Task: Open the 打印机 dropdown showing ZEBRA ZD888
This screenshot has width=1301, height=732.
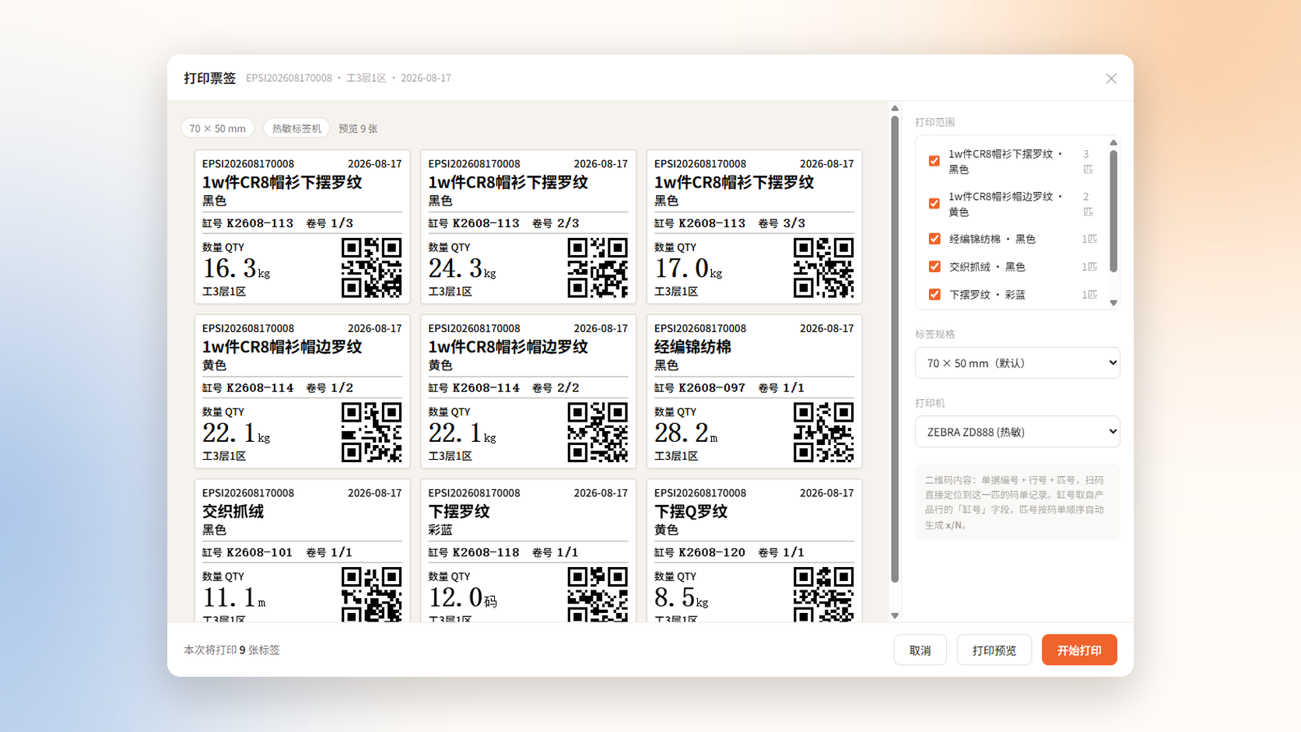Action: click(x=1018, y=432)
